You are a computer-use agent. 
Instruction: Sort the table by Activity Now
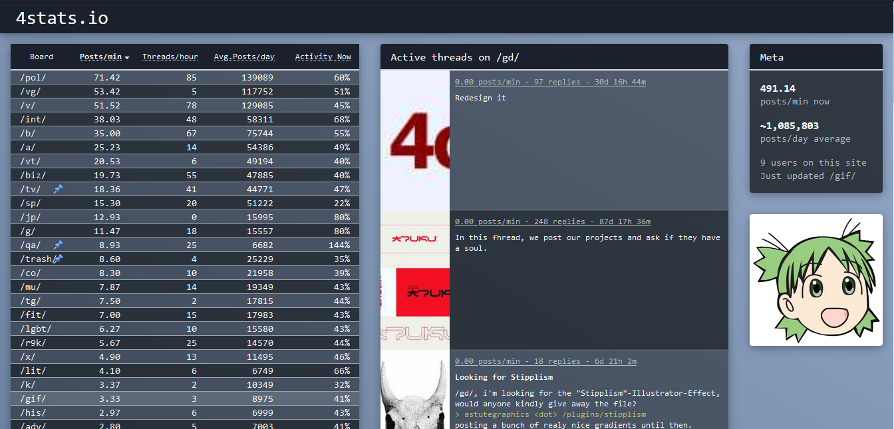click(323, 57)
